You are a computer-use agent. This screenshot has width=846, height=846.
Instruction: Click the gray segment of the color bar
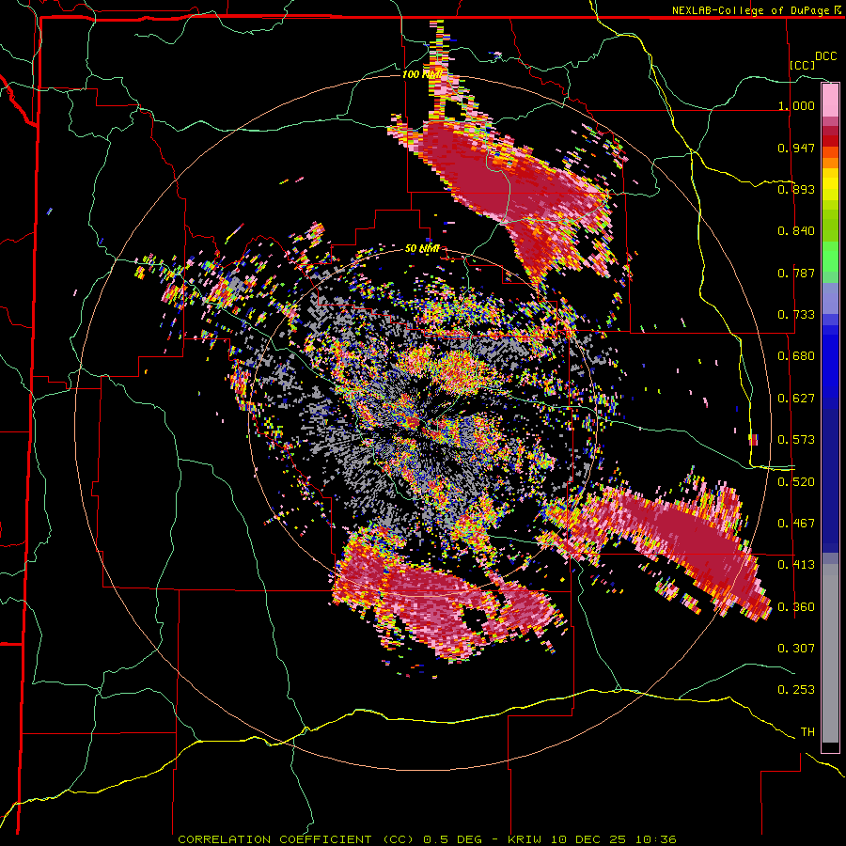[830, 653]
